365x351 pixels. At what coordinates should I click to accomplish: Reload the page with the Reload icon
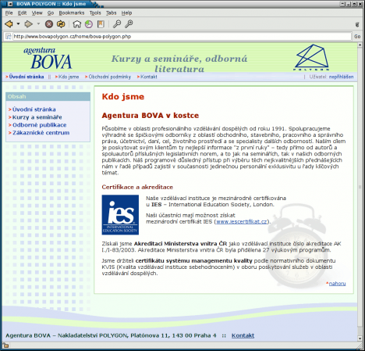coord(61,24)
